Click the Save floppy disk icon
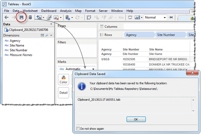The image size is (203, 135). point(21,17)
